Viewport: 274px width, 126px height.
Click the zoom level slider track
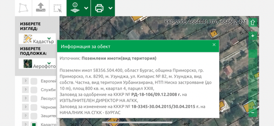[x=253, y=74]
